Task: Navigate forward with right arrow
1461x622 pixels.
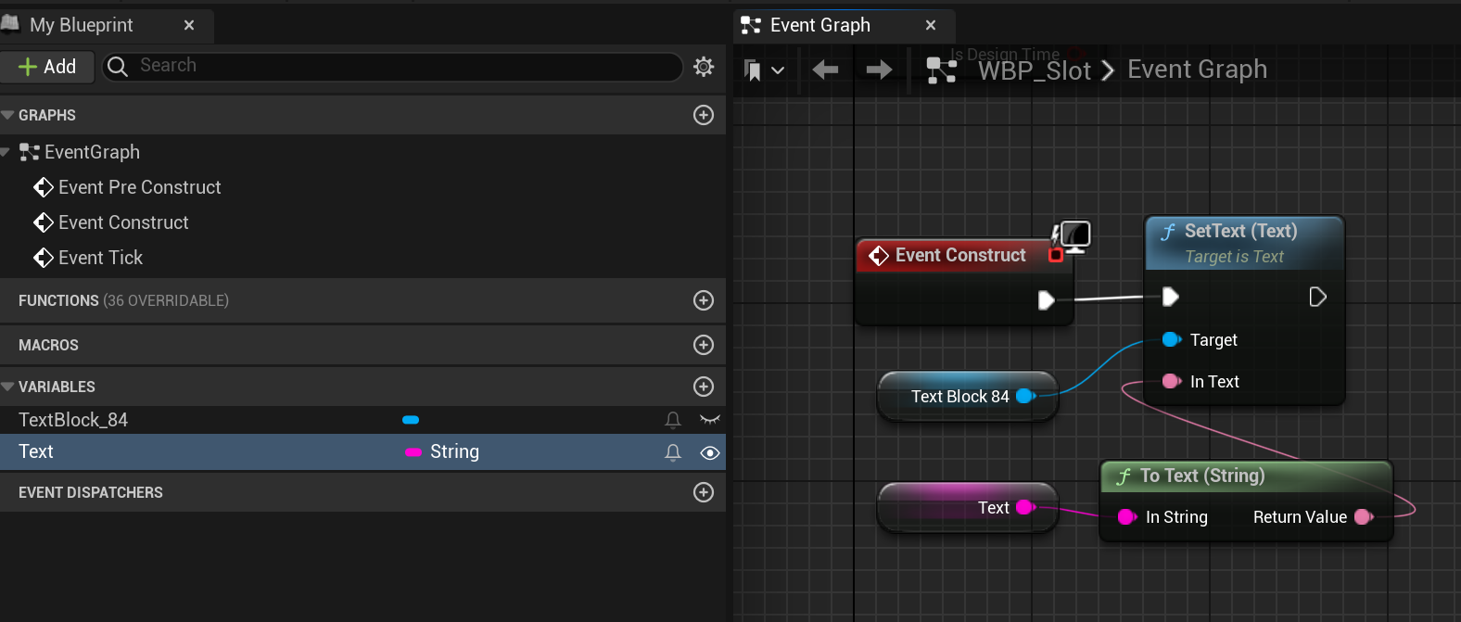Action: 879,70
